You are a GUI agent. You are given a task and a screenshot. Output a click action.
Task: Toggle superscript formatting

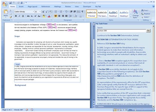click(x=35, y=16)
